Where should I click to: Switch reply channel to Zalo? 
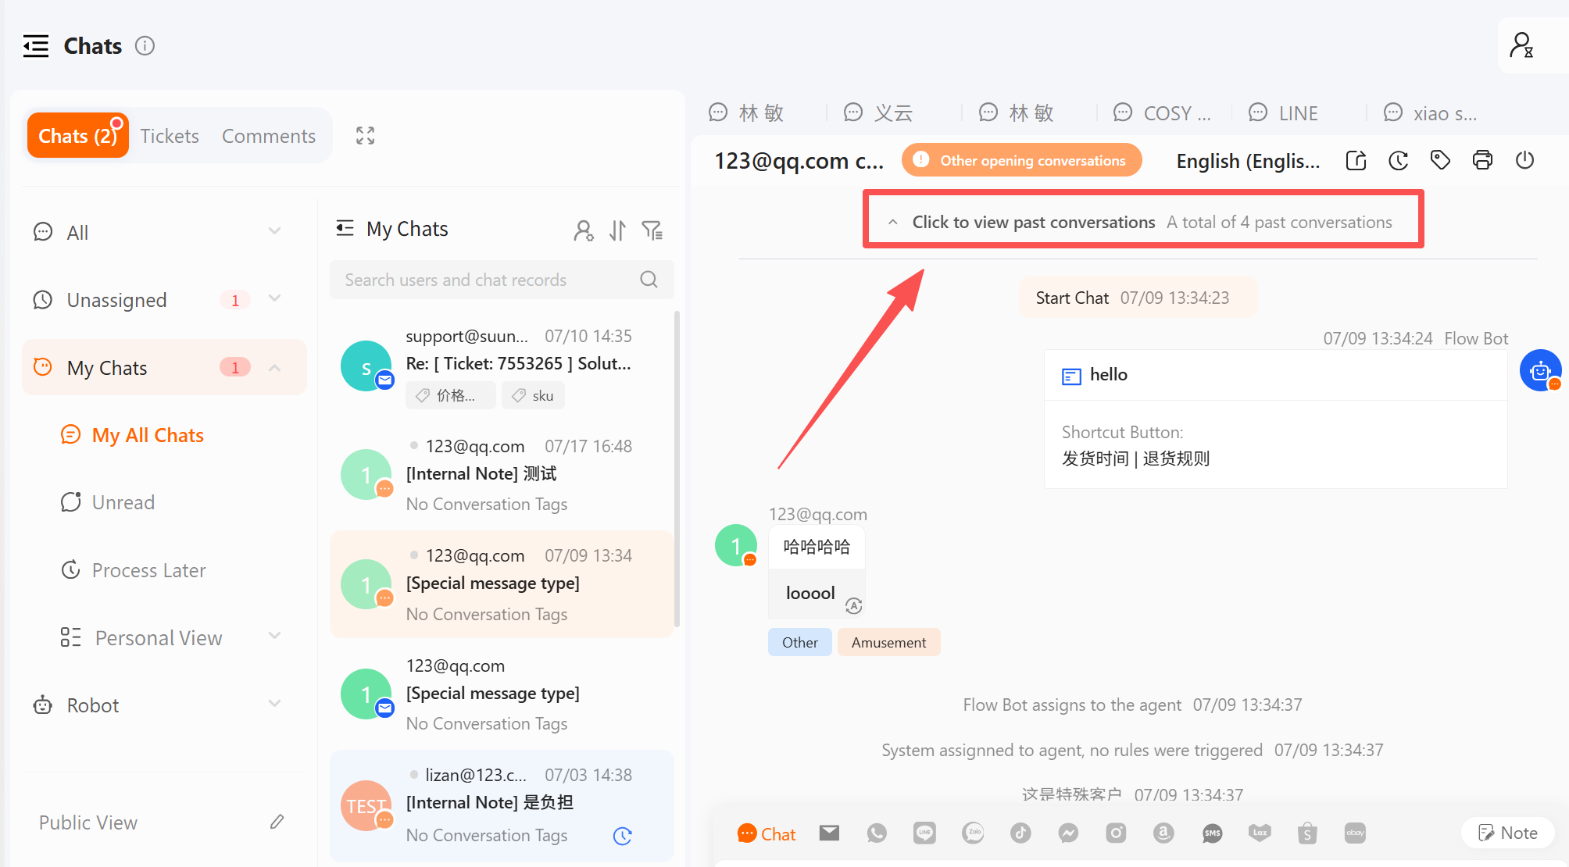[x=973, y=833]
